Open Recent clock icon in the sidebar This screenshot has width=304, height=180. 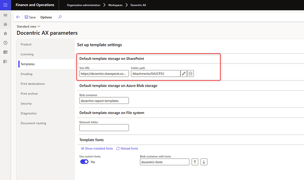(5, 43)
